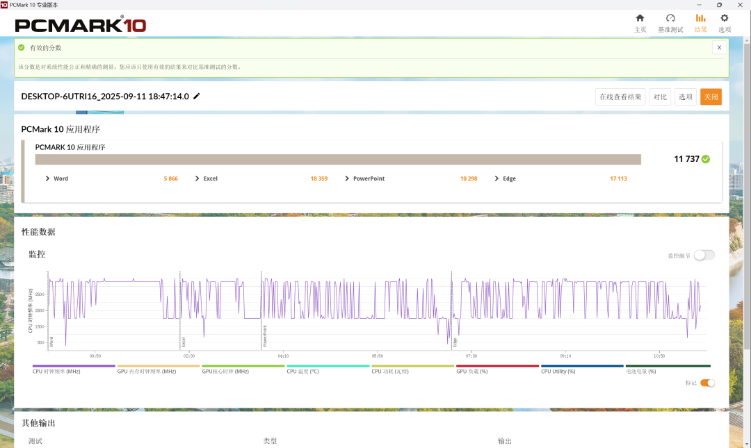Click the result name DESKTOP-6UTRI16_2025-09-11 18:47:14.0
Image resolution: width=751 pixels, height=448 pixels.
coord(105,97)
